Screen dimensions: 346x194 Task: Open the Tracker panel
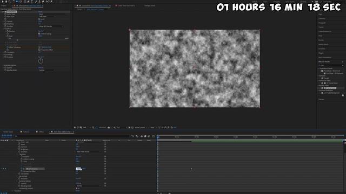[321, 27]
